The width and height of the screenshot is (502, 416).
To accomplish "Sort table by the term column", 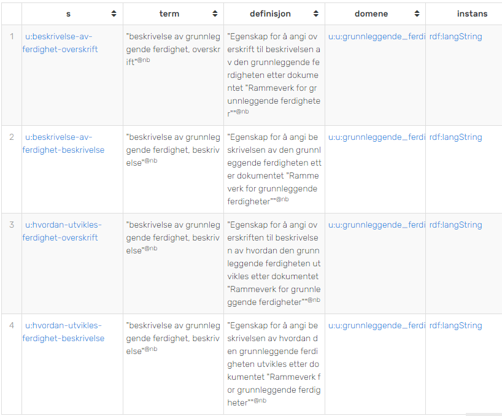I will (215, 13).
